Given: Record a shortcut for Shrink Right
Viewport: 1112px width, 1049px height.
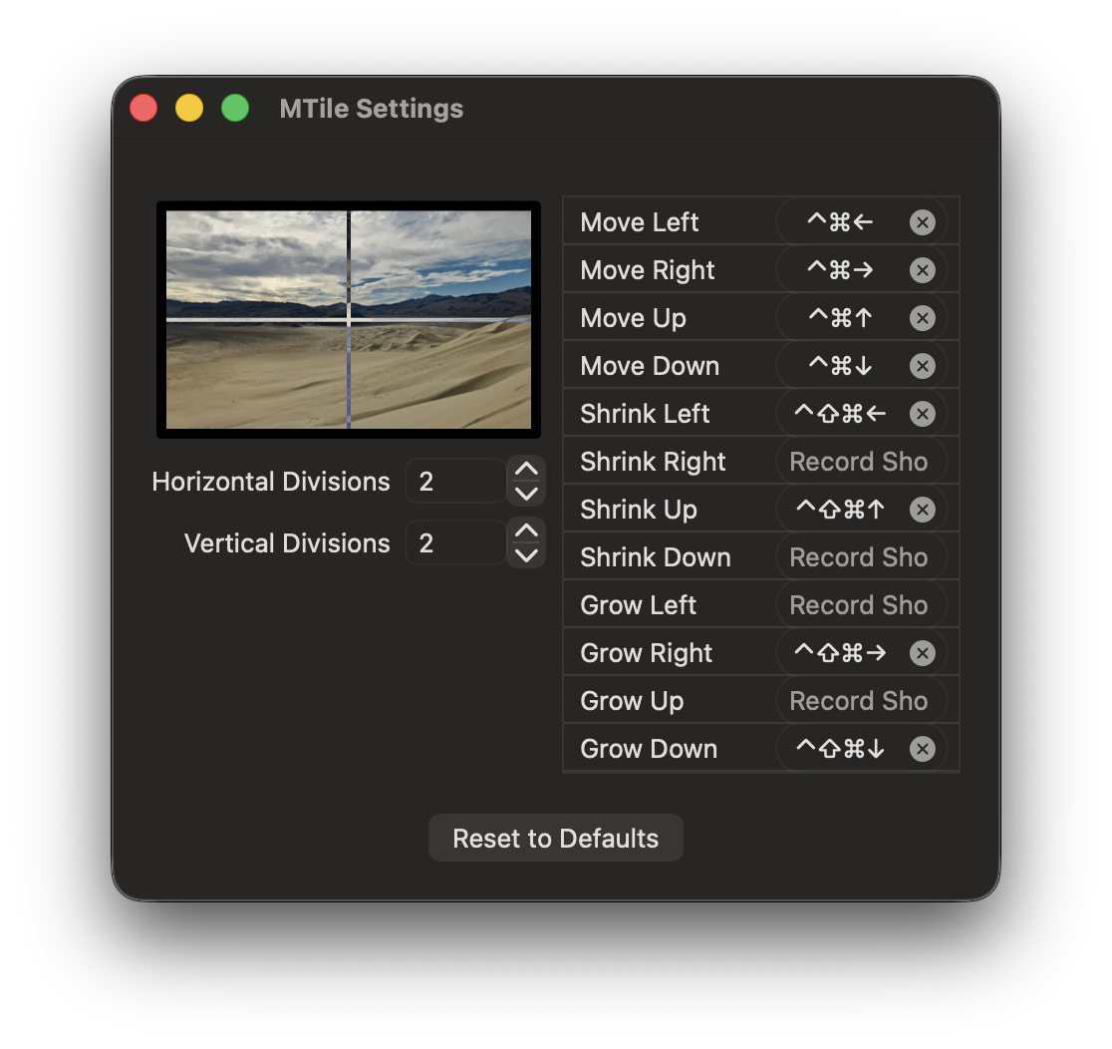Looking at the screenshot, I should click(x=859, y=462).
